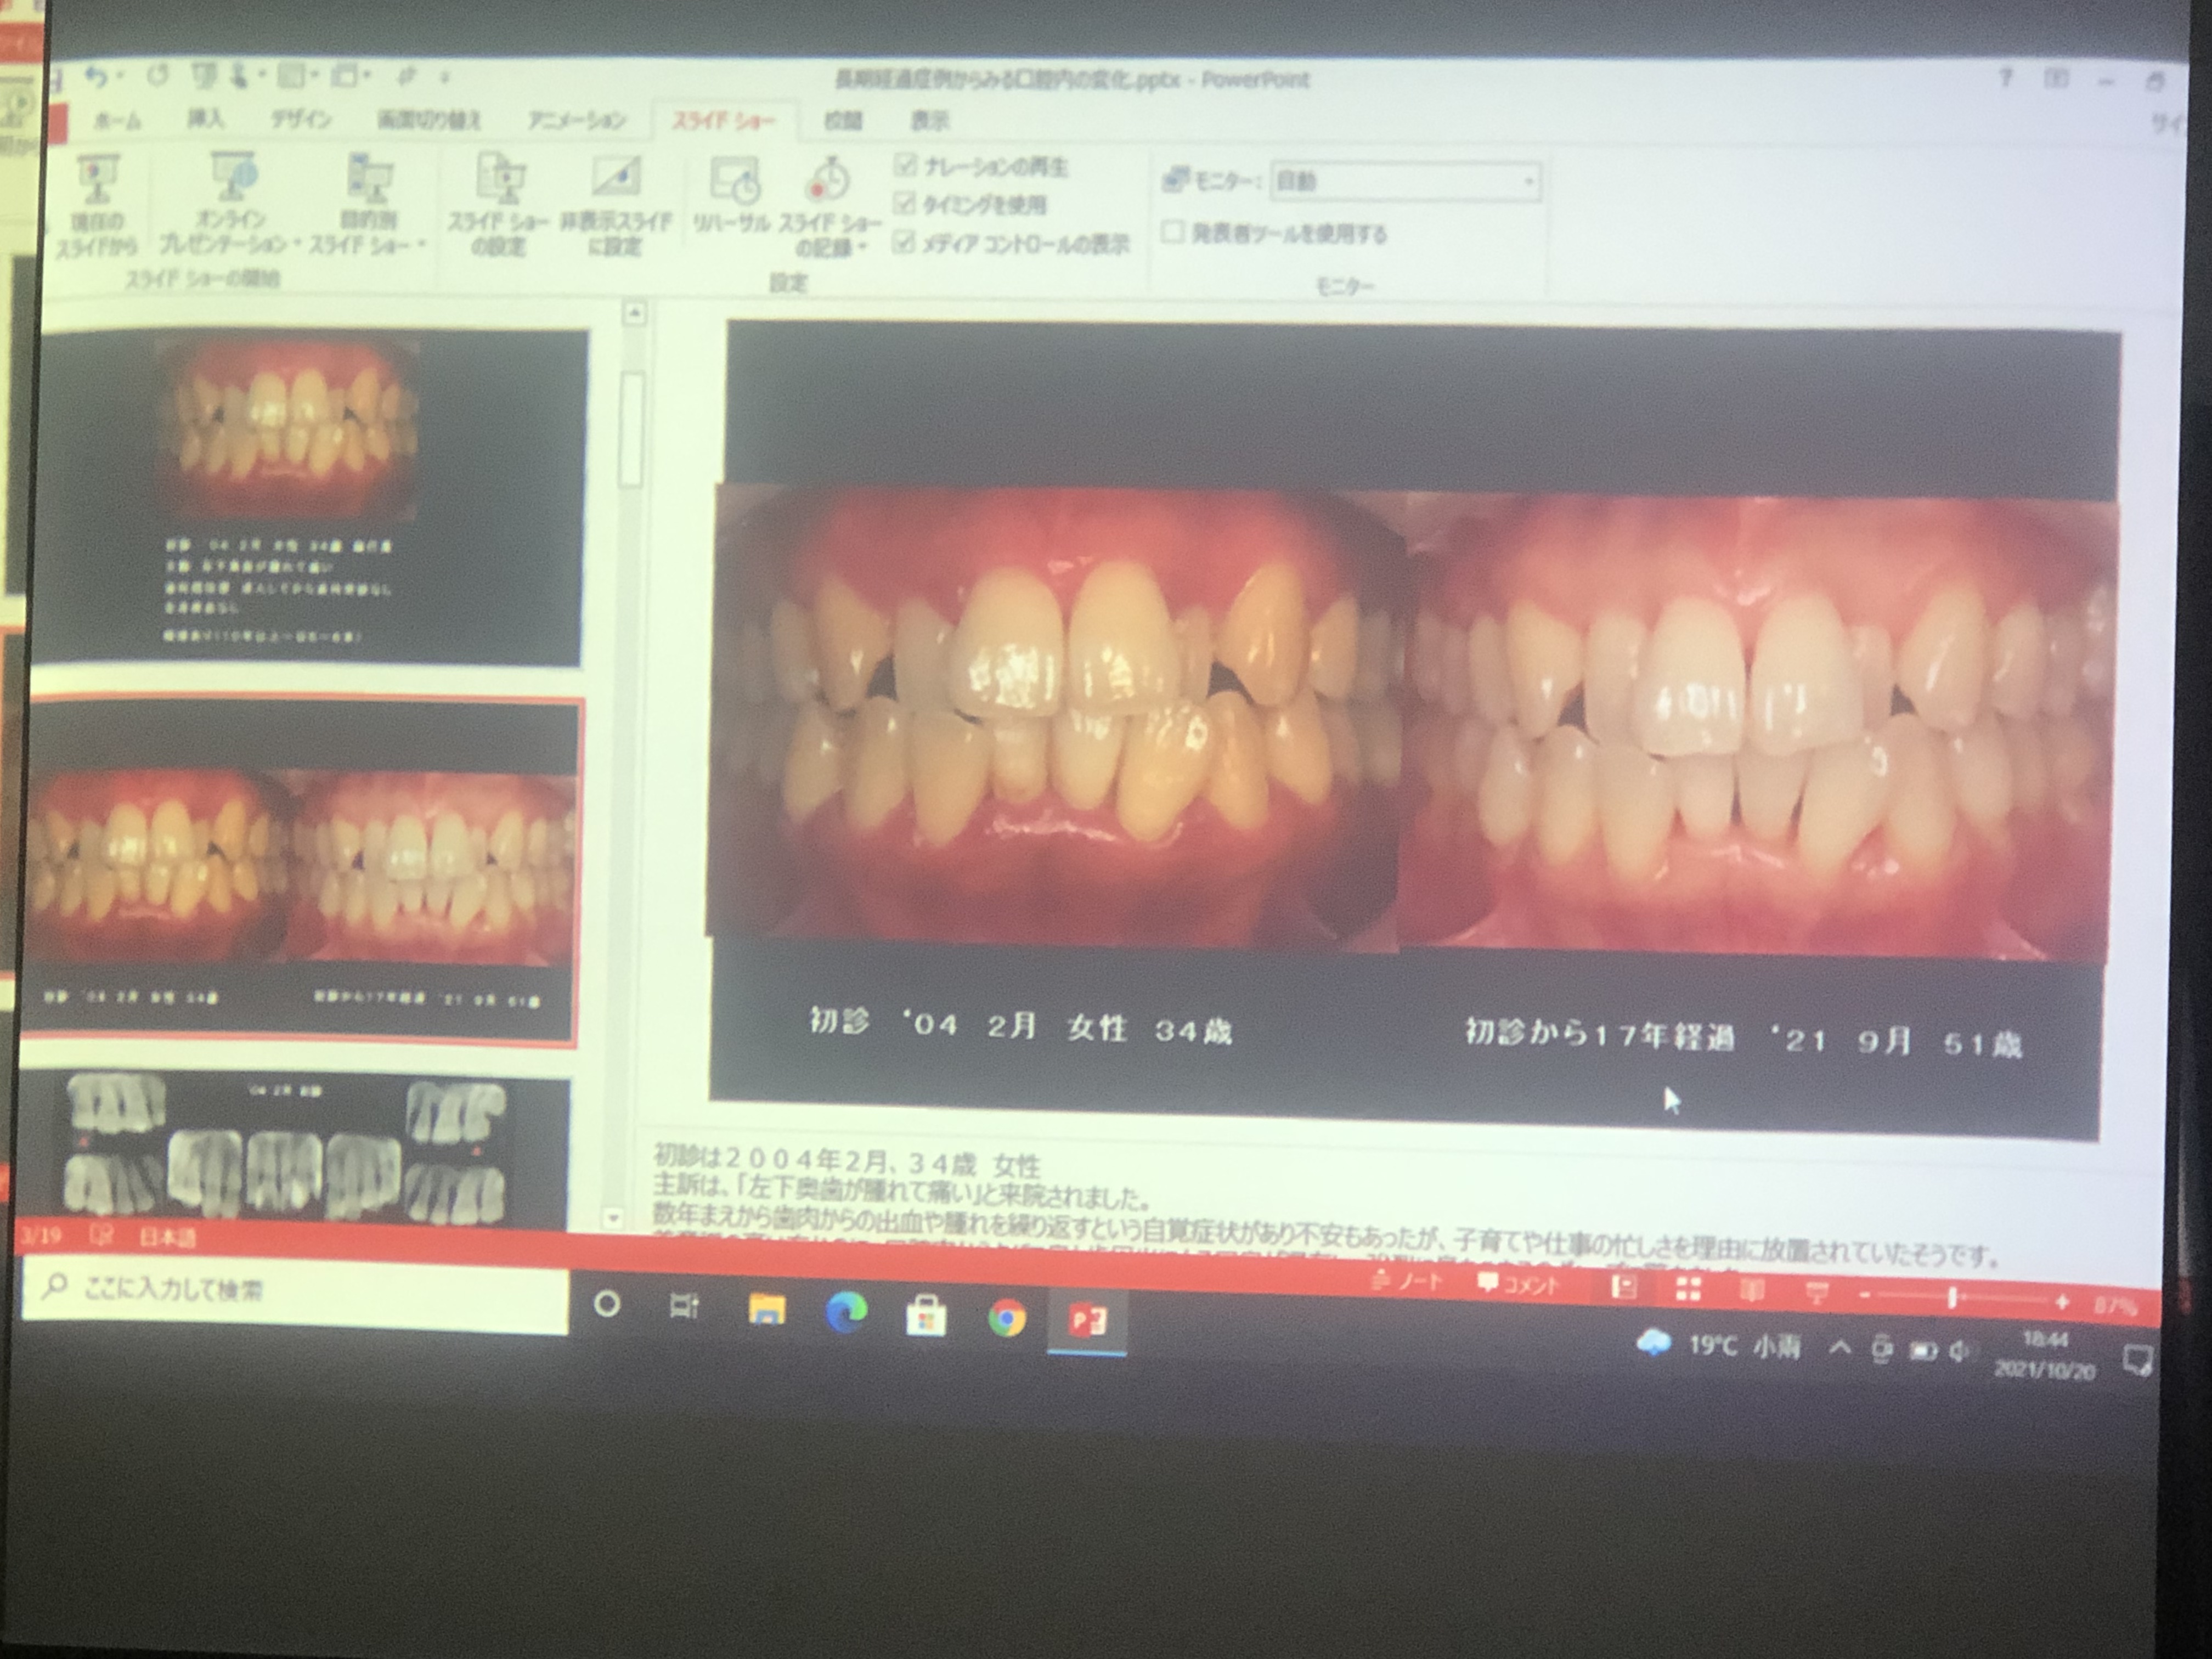2212x1659 pixels.
Task: Click zoom in plus button
Action: point(2062,1302)
